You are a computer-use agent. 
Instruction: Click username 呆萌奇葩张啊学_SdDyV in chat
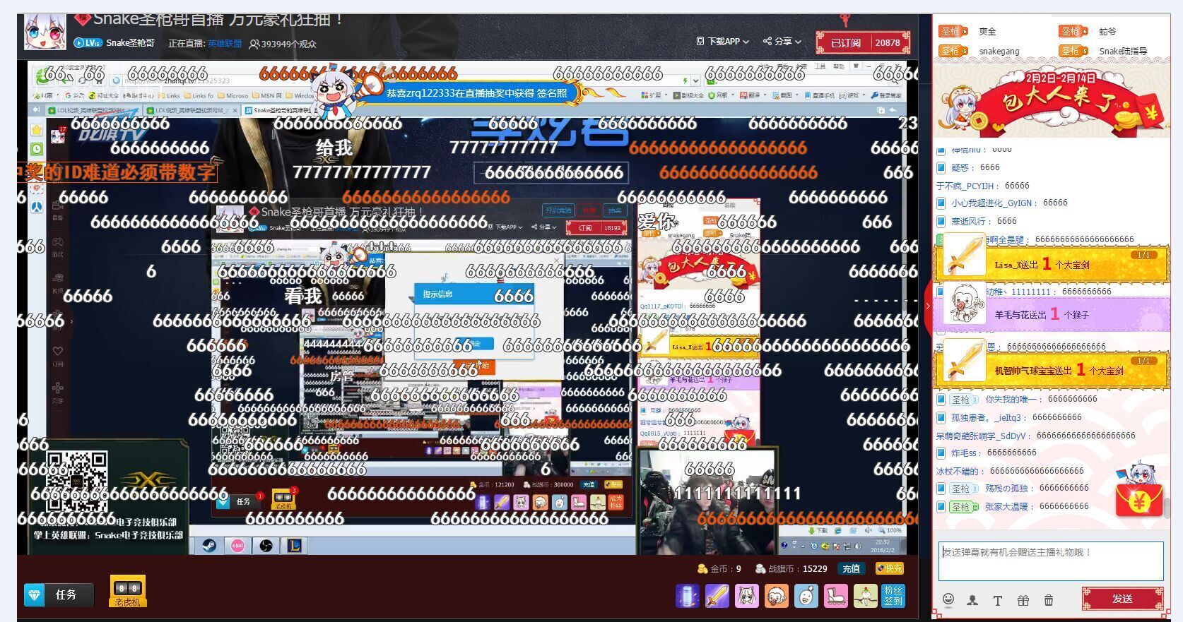click(x=981, y=436)
